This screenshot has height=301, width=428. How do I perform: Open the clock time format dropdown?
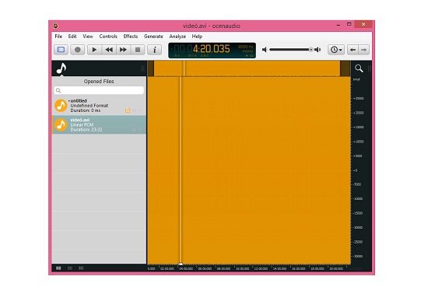point(336,50)
